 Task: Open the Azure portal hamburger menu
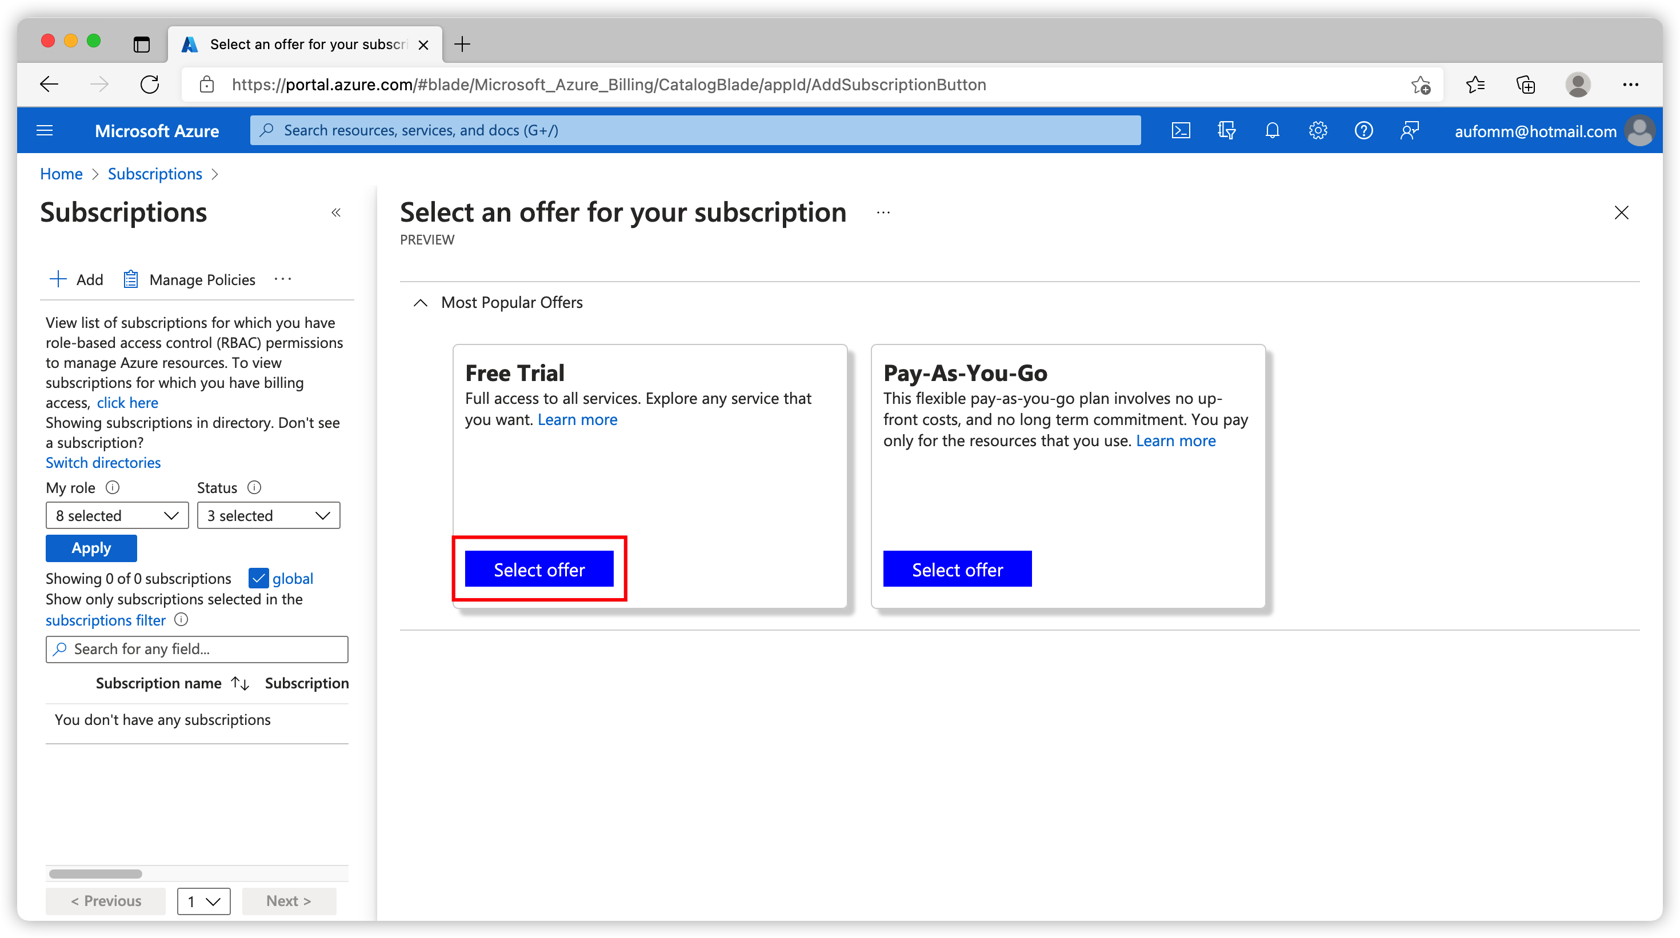click(45, 131)
